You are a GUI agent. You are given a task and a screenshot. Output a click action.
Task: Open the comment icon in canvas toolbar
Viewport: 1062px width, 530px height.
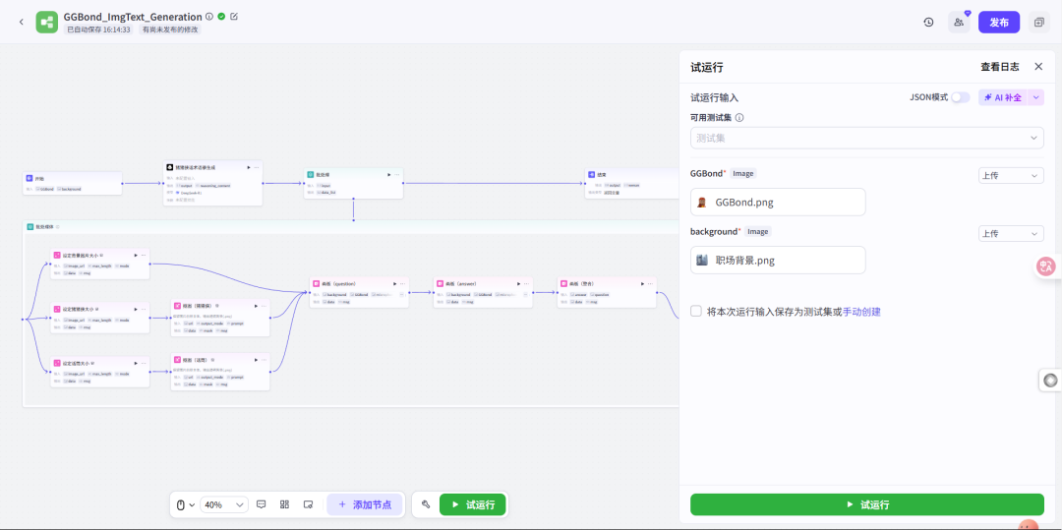pyautogui.click(x=262, y=505)
